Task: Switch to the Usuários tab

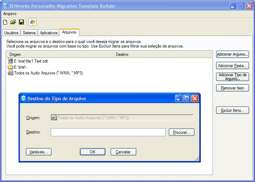Action: 11,33
